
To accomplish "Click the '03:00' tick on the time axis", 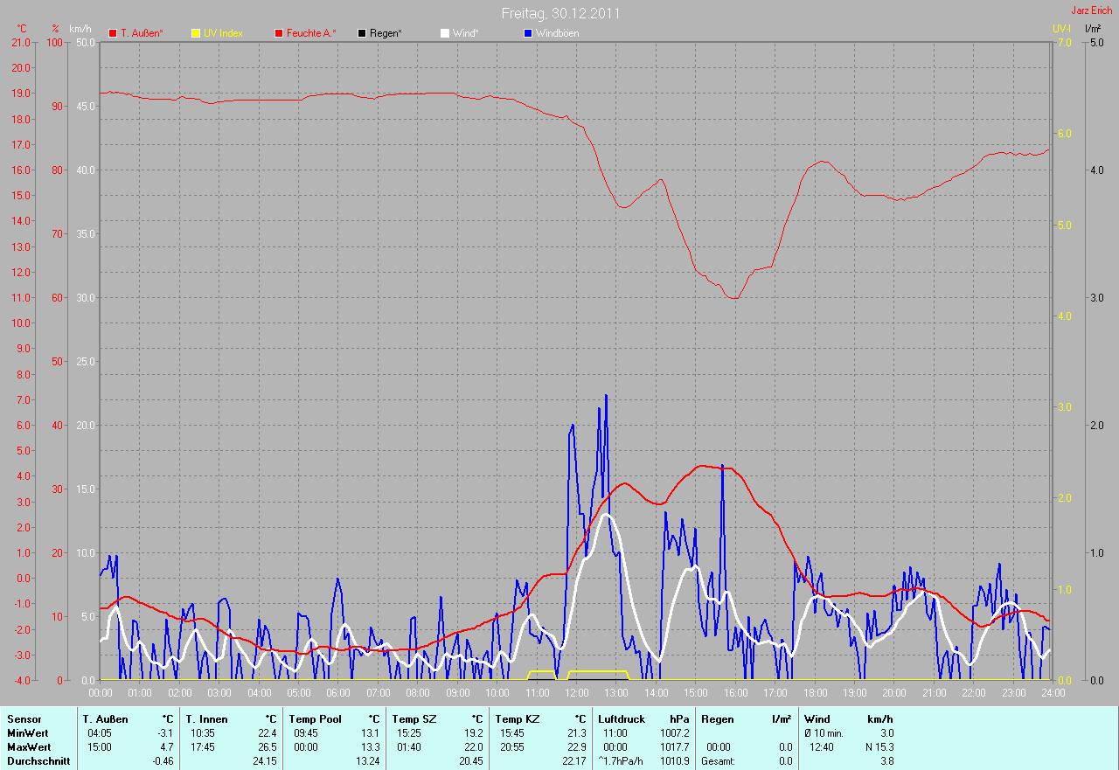I will 219,693.
